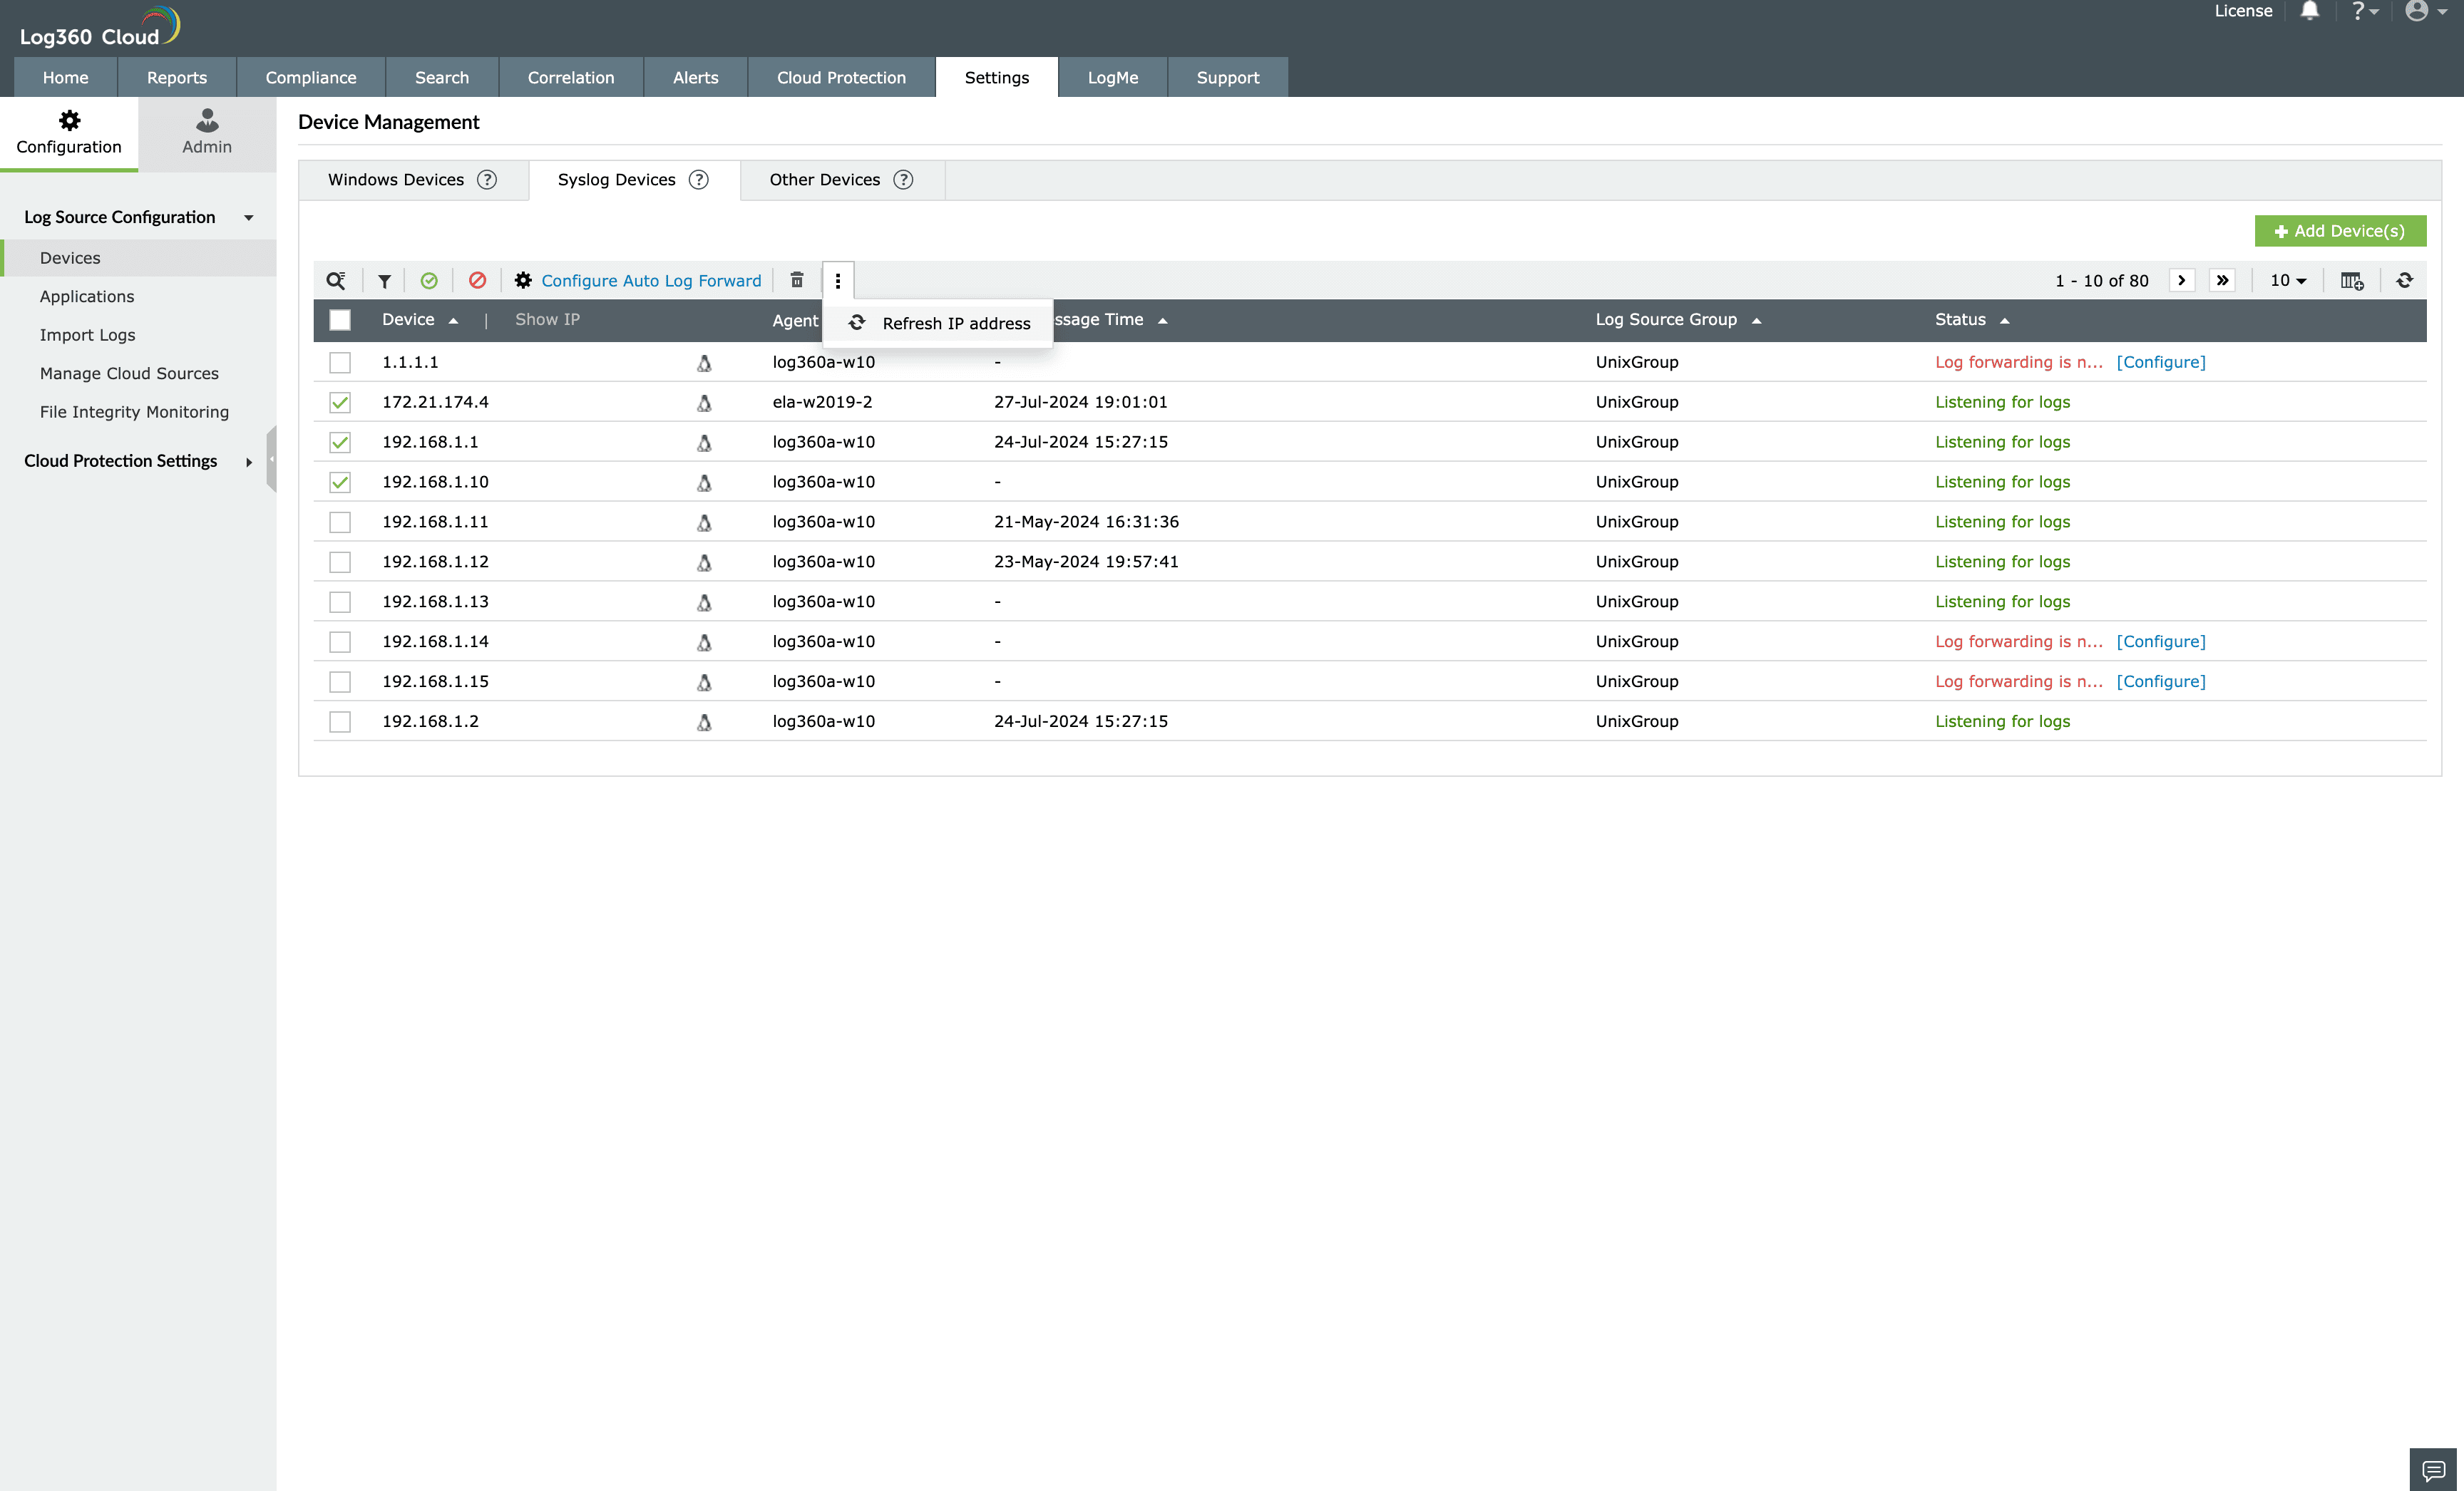
Task: Open the chat support icon at bottom right
Action: (2433, 1470)
